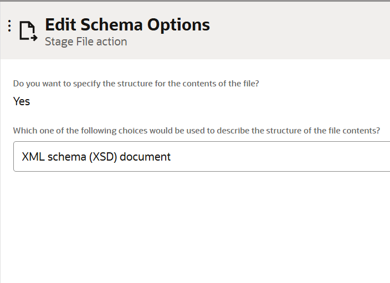The height and width of the screenshot is (283, 390).
Task: Click the word 'document' in the combo box
Action: click(x=145, y=157)
